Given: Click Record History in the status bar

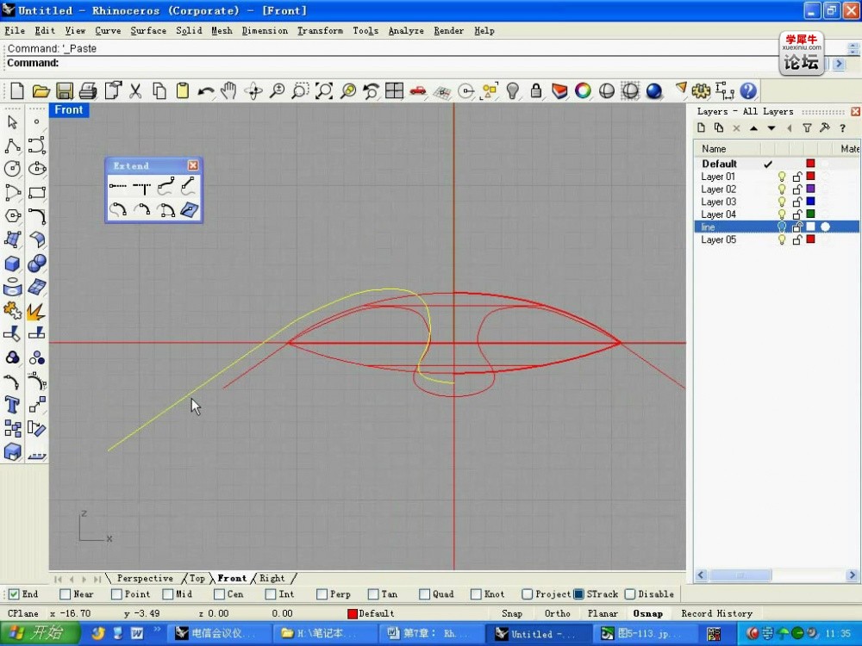Looking at the screenshot, I should 717,613.
